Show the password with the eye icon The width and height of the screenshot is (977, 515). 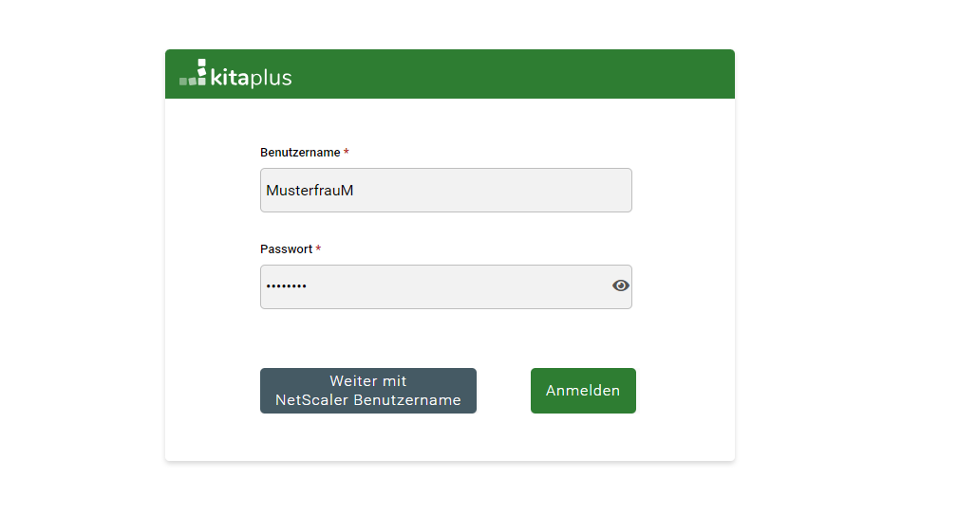point(621,285)
